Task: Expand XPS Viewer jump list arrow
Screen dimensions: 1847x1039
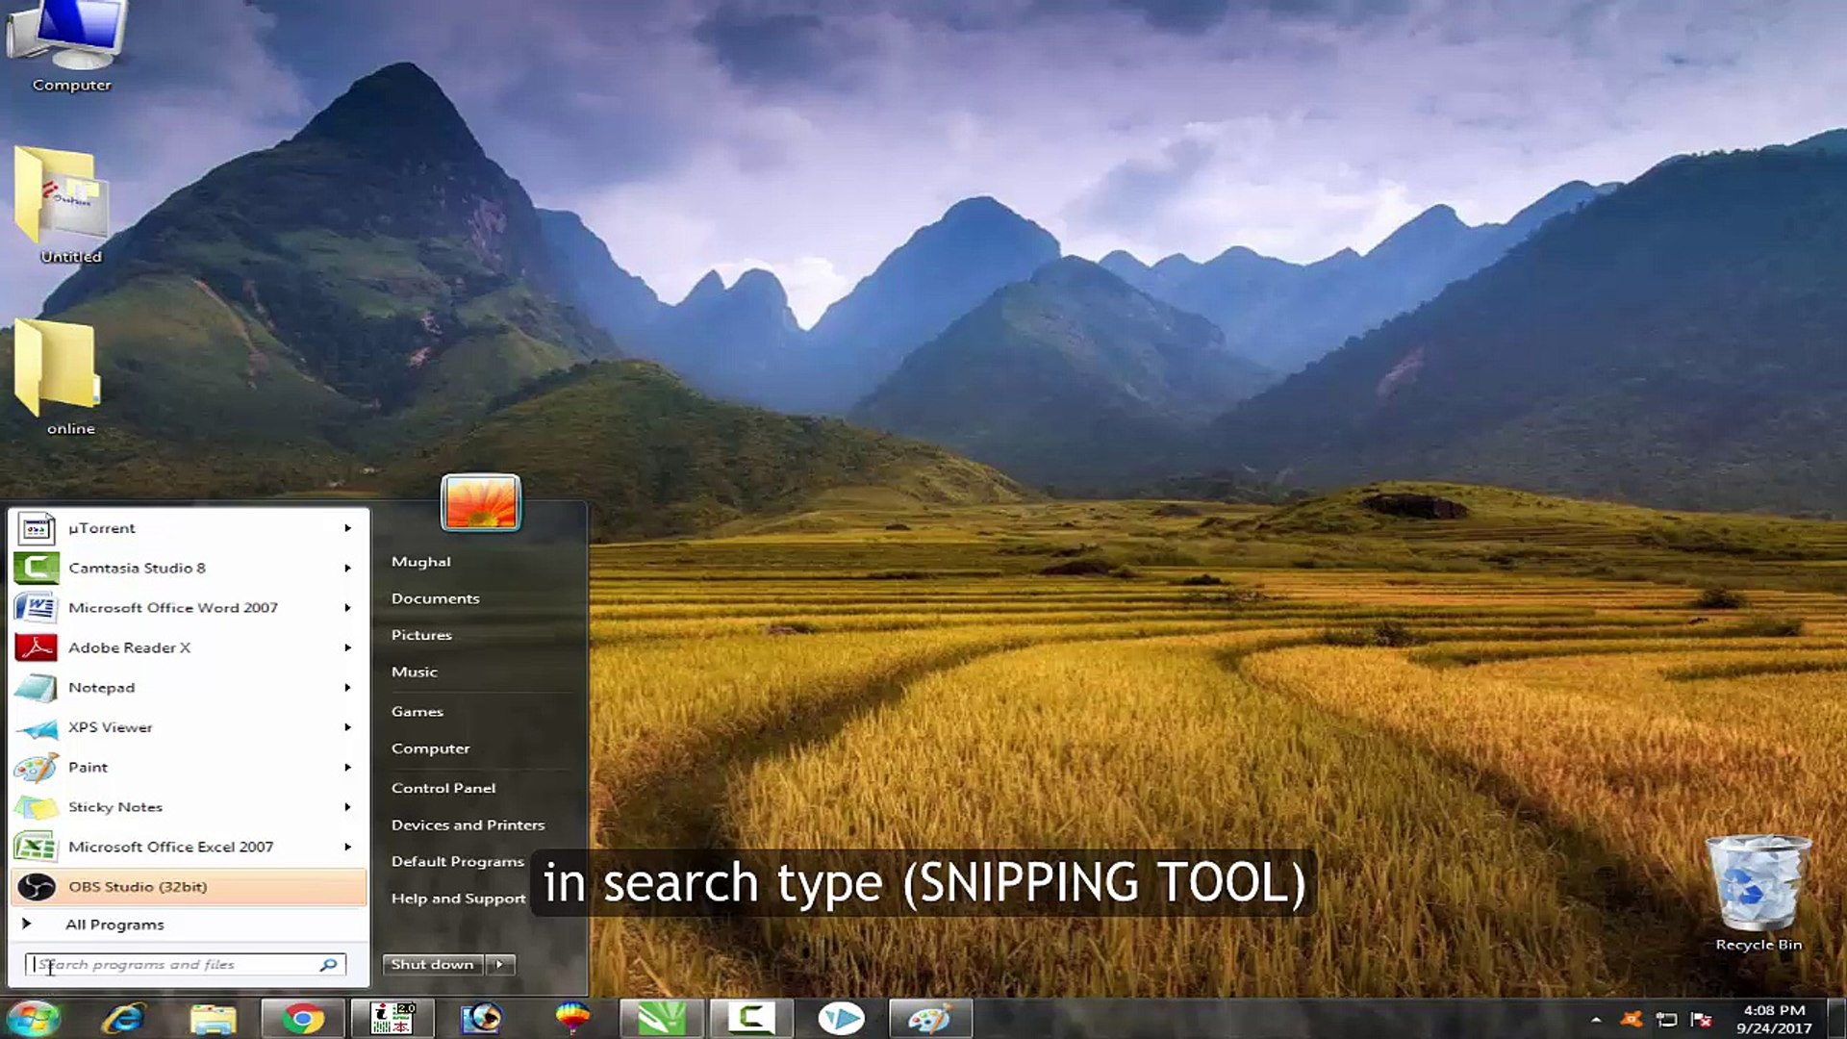Action: 347,727
